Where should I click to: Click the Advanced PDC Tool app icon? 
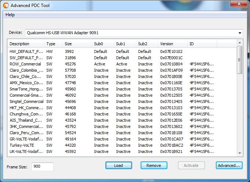(6, 5)
